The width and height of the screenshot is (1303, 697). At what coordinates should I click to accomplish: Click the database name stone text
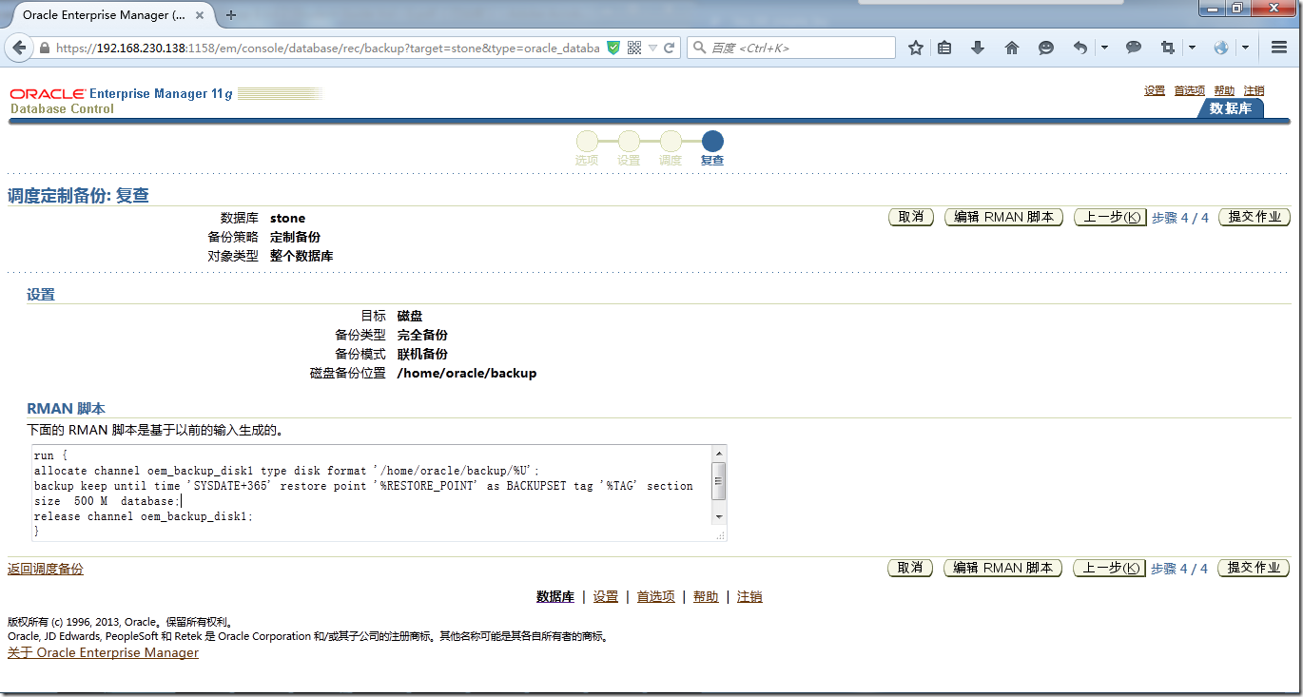point(287,219)
